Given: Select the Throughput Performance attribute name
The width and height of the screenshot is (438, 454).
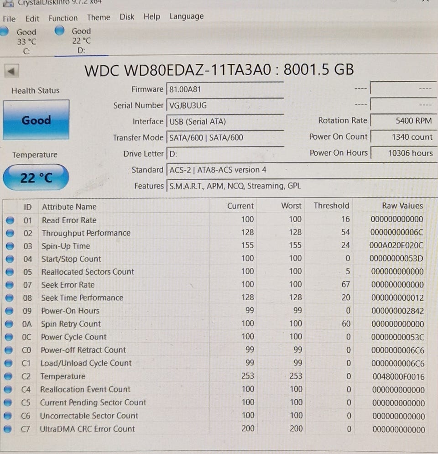Looking at the screenshot, I should (86, 233).
